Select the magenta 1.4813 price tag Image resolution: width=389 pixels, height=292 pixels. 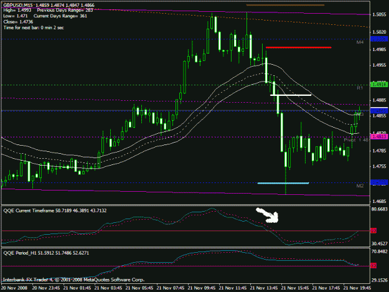tap(379, 136)
